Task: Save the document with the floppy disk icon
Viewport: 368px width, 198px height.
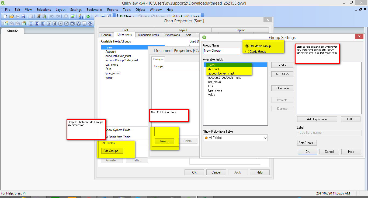Action: tap(23, 16)
